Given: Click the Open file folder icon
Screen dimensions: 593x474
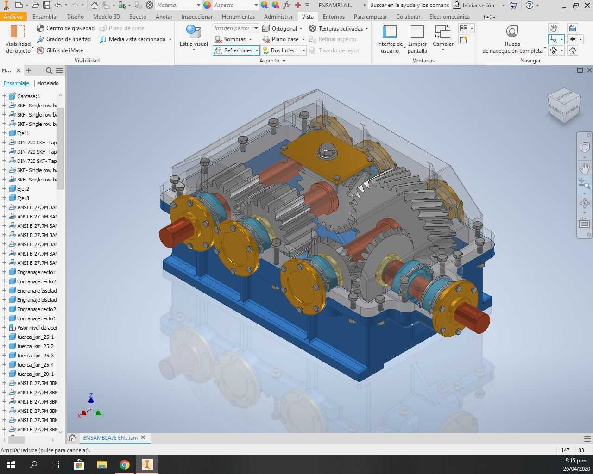Looking at the screenshot, I should click(36, 5).
